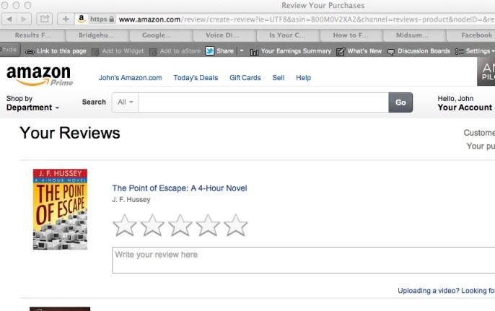
Task: Open the Safari share button
Action: pos(45,19)
